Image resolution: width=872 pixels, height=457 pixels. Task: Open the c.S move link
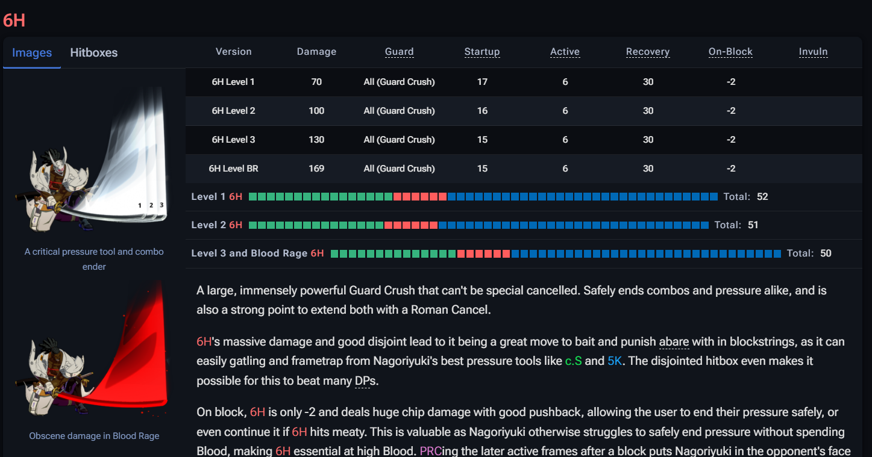point(574,361)
